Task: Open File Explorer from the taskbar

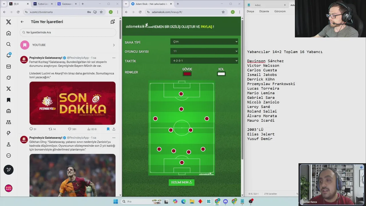Action: point(192,201)
